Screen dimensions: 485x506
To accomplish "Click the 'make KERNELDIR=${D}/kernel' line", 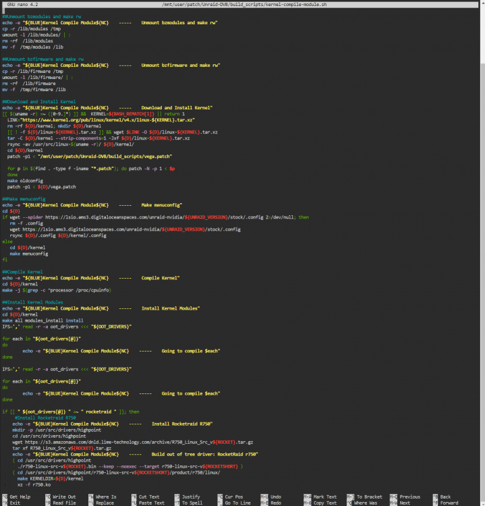I will coord(51,478).
